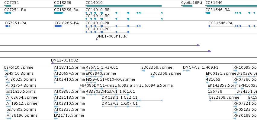
Task: Select DMG1-chr2L.6.093.a_chr2L.6.094.a.5prime label
Action: (133, 85)
